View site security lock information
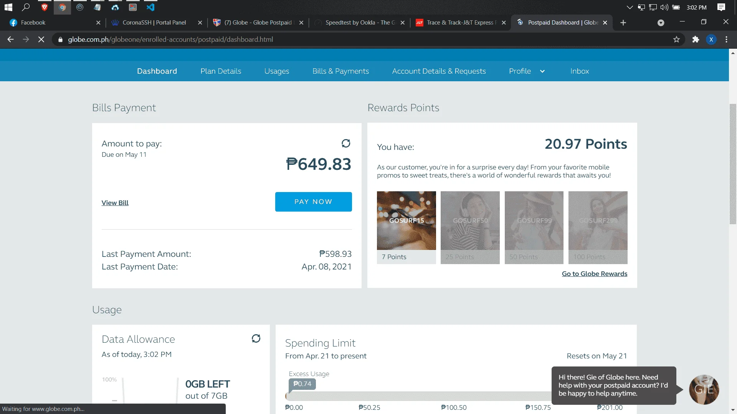The height and width of the screenshot is (414, 737). click(x=60, y=39)
